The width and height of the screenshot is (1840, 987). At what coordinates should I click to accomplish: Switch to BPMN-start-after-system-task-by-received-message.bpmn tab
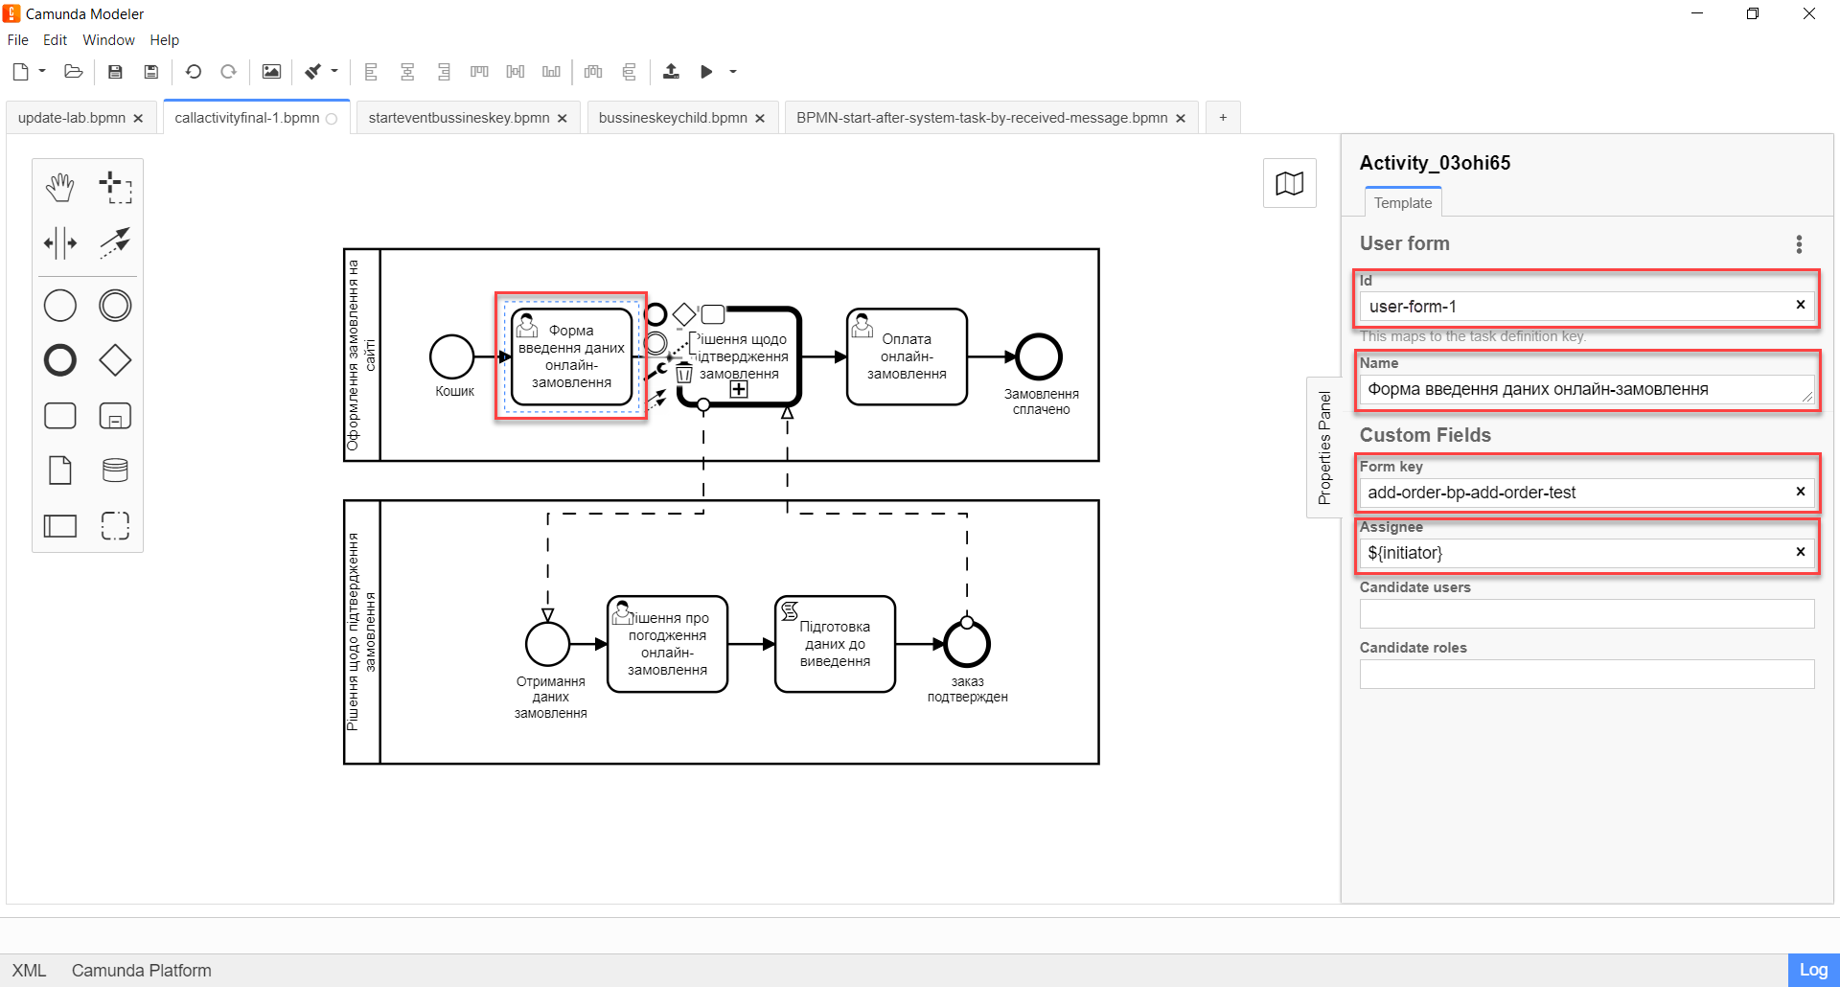tap(982, 118)
